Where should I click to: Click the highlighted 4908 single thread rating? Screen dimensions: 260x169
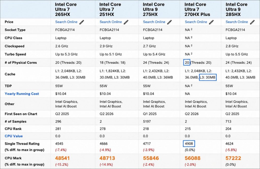point(189,144)
